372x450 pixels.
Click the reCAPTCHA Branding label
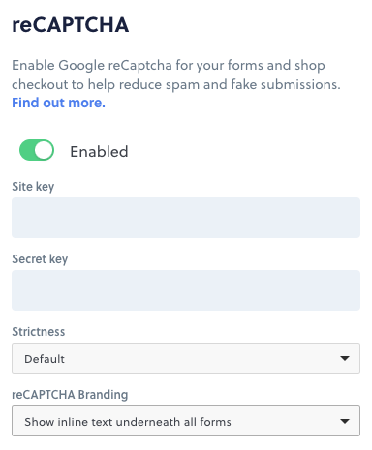70,395
